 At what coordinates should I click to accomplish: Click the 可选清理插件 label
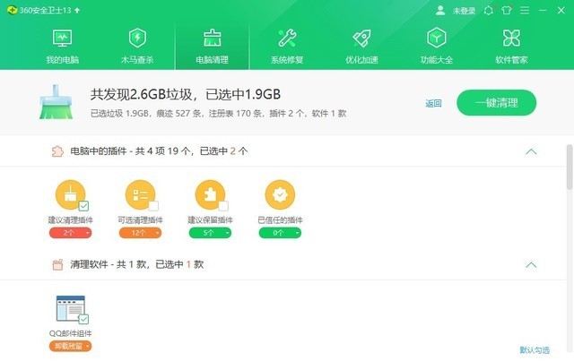tap(140, 219)
